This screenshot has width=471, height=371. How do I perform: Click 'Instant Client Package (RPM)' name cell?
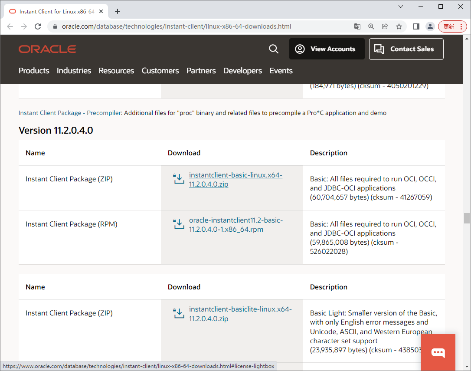pos(72,224)
